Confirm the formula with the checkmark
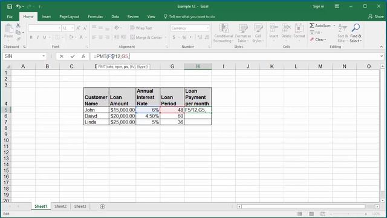The image size is (387, 218). pyautogui.click(x=73, y=56)
